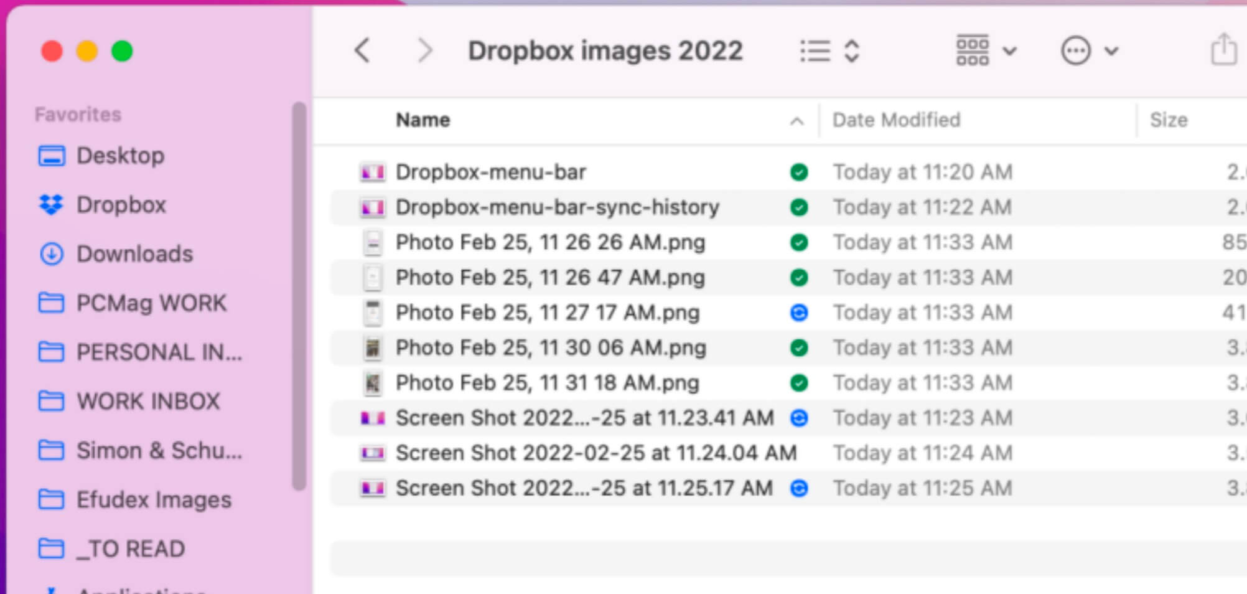The image size is (1247, 594).
Task: Click the _TO READ folder icon
Action: 51,549
